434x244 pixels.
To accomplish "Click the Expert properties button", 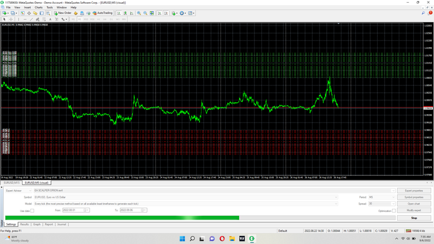I will pos(414,190).
